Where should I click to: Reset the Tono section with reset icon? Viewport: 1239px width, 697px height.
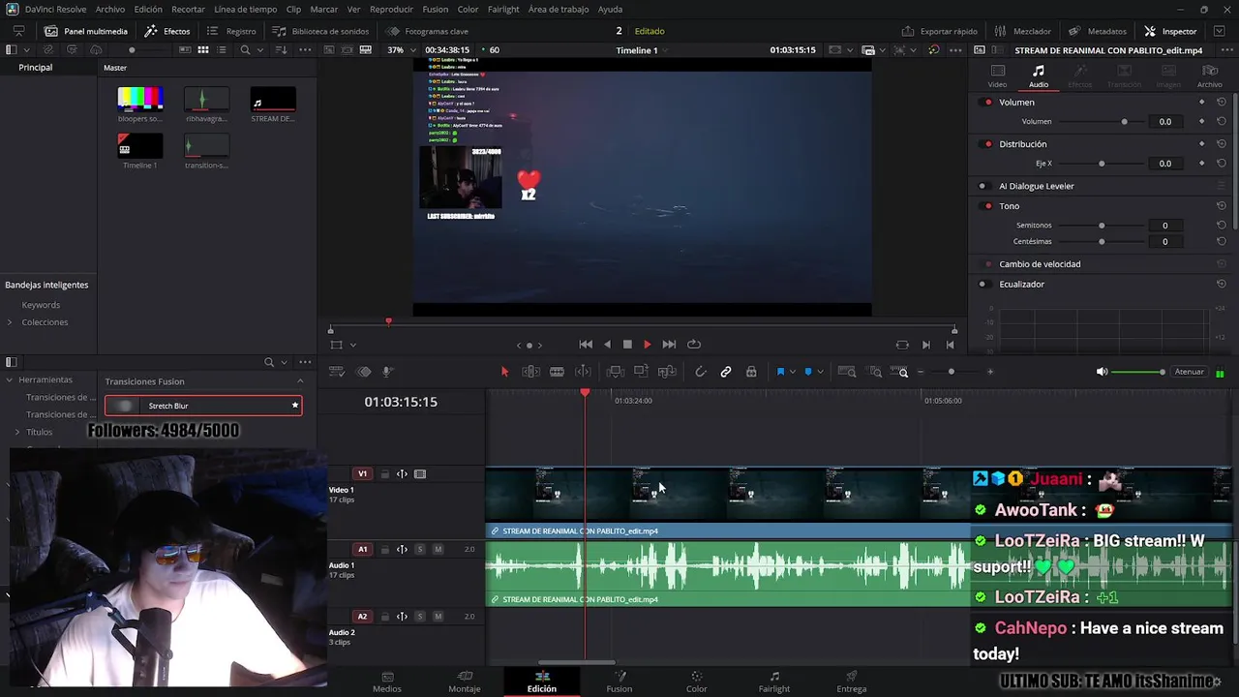tap(1221, 206)
